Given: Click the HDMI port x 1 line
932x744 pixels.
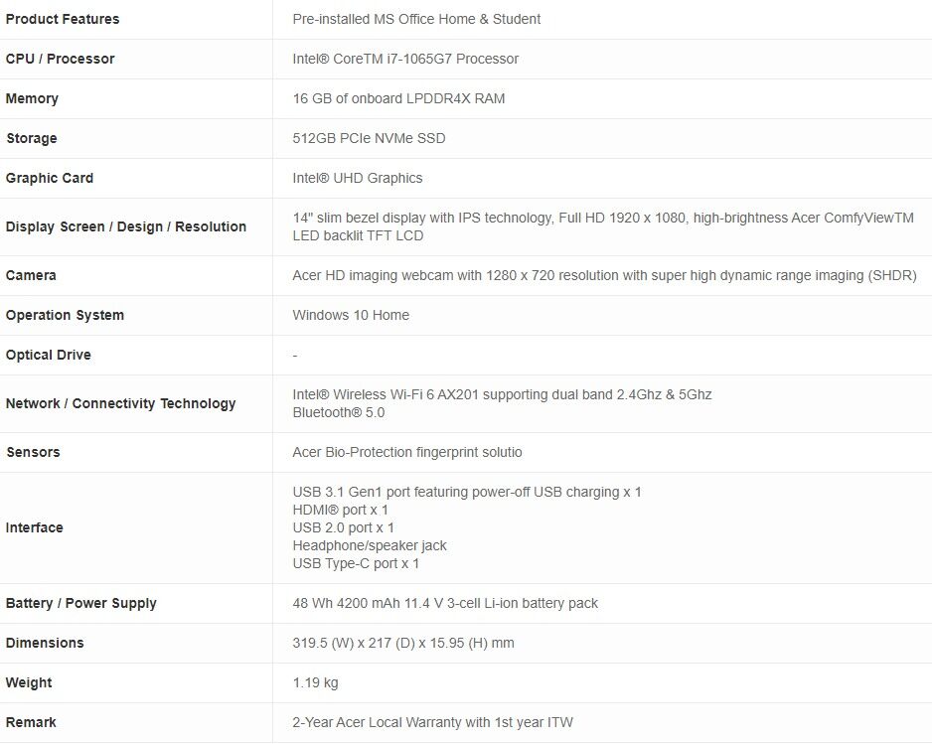Looking at the screenshot, I should coord(341,510).
